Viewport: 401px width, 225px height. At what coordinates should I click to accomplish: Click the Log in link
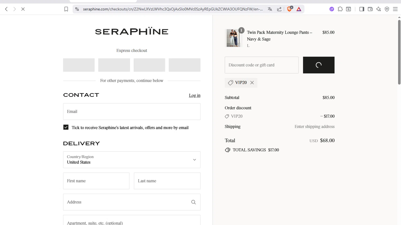(195, 95)
